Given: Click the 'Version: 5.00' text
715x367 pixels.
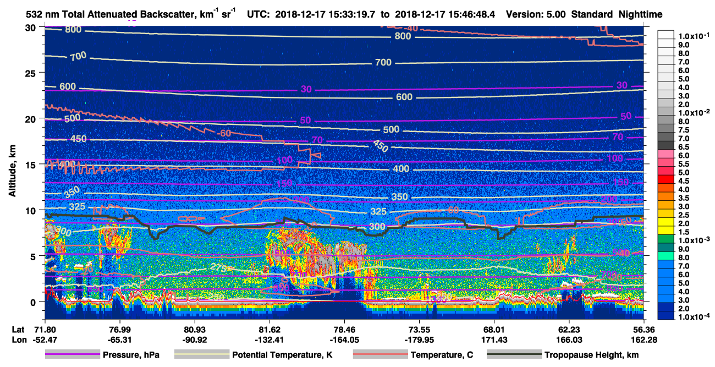Looking at the screenshot, I should coord(535,15).
